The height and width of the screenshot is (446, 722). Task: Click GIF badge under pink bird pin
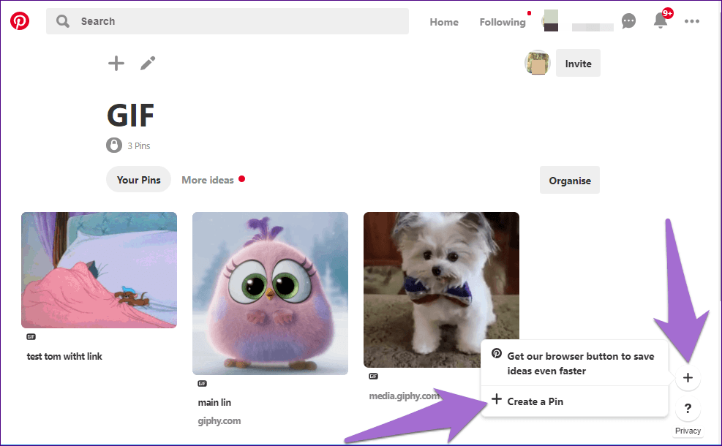202,383
